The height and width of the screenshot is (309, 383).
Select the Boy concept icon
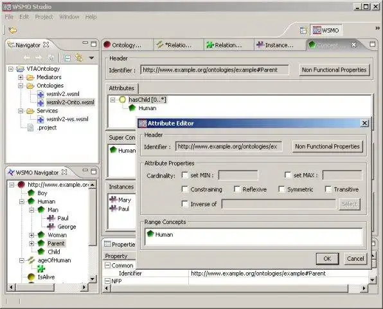tap(31, 192)
